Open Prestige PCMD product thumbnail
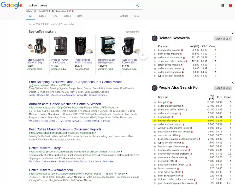 (60, 46)
